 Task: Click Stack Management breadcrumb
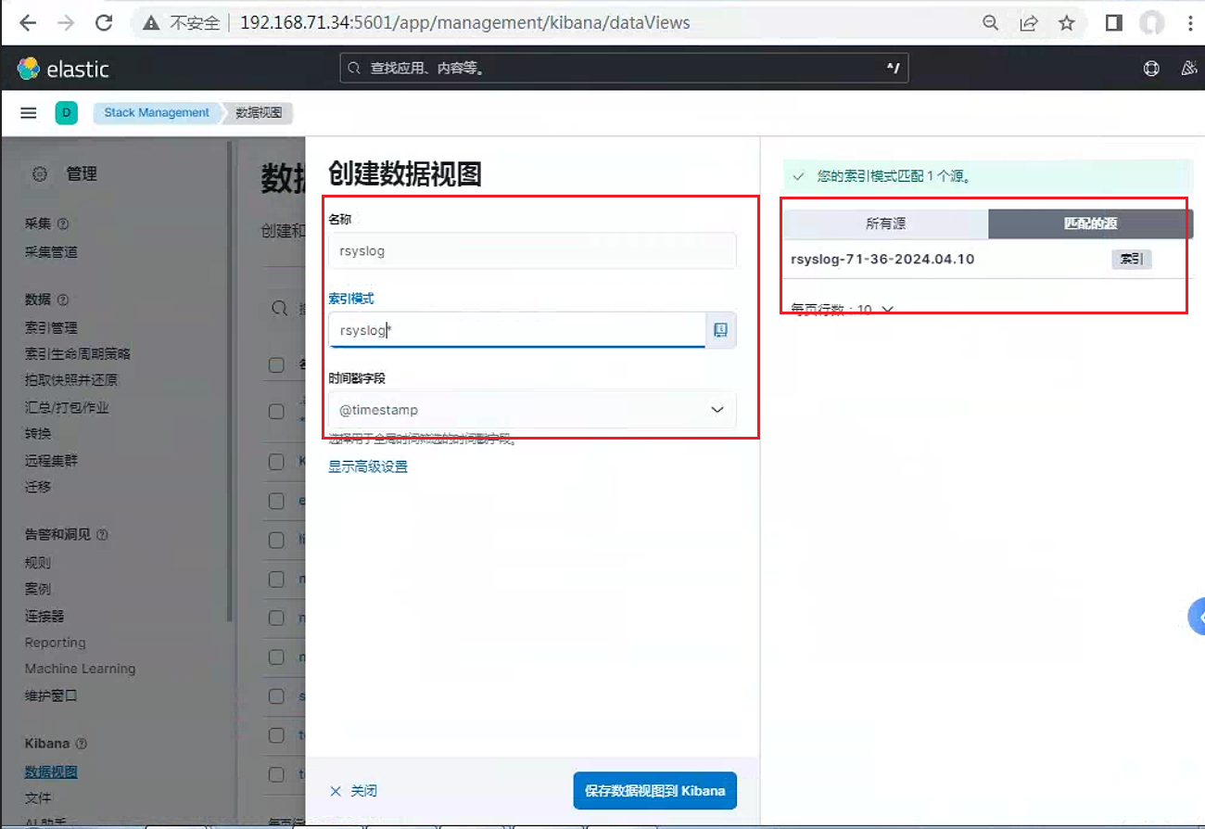click(x=157, y=113)
